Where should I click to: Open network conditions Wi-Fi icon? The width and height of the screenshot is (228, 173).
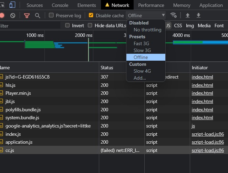click(x=174, y=15)
